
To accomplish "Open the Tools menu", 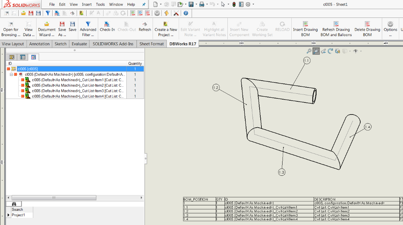I will click(x=100, y=4).
